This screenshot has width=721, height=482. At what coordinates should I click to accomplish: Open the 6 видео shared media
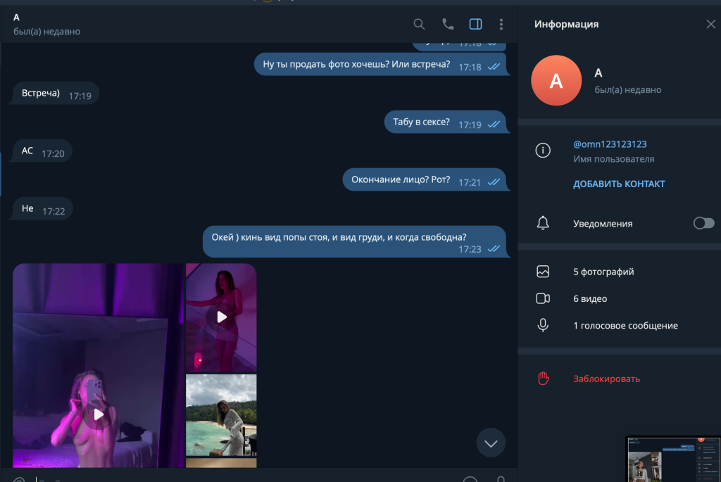pos(590,298)
